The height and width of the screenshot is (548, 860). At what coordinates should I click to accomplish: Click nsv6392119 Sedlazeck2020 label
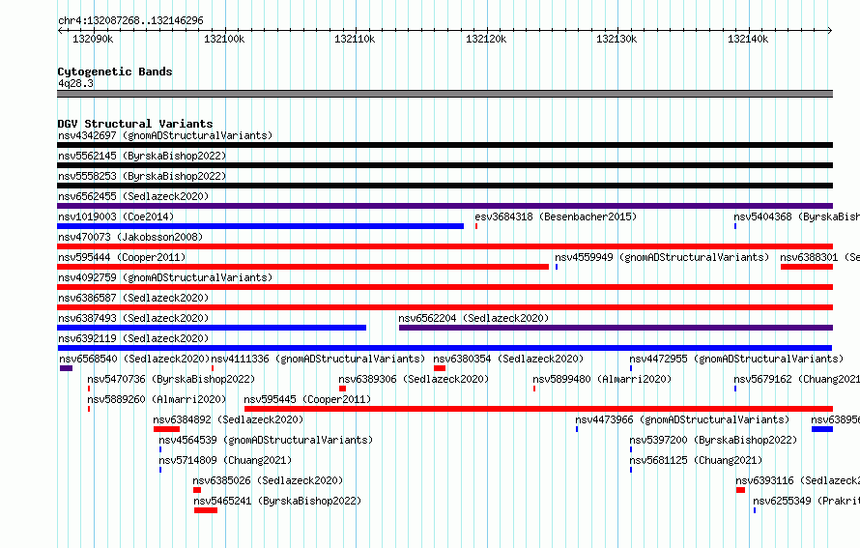tap(133, 338)
